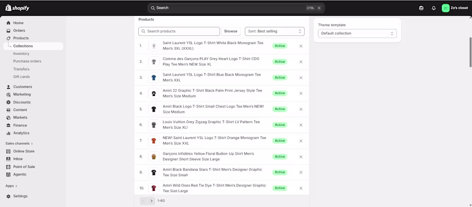Remove Amiri 22 Graphic T-Shirt product
This screenshot has width=472, height=207.
tap(301, 93)
